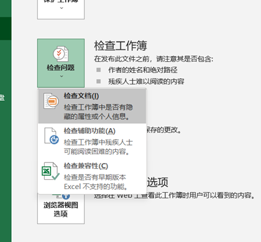Select 检查文档(I) menu entry

pos(92,106)
